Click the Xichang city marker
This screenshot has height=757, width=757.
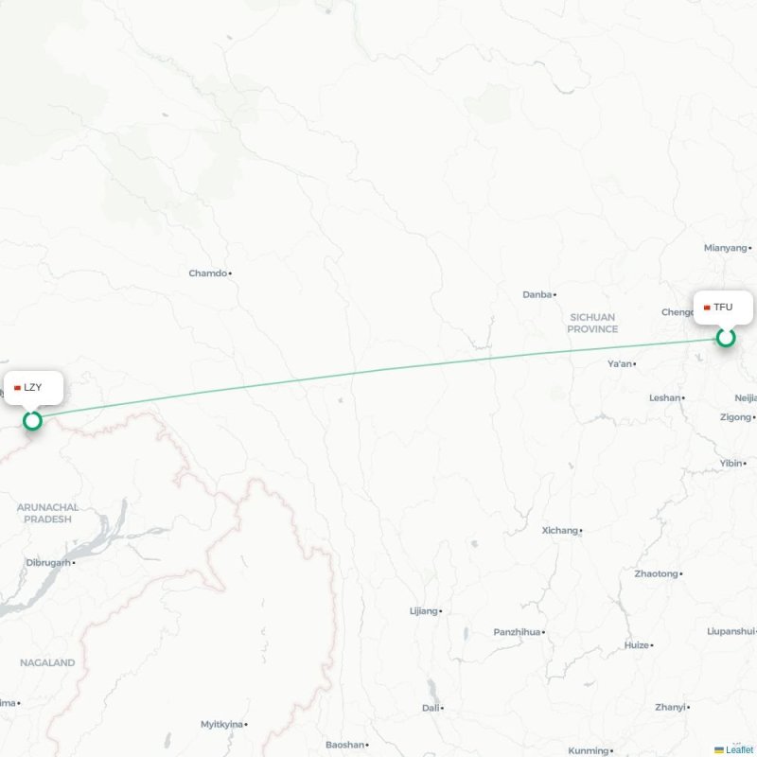(581, 531)
